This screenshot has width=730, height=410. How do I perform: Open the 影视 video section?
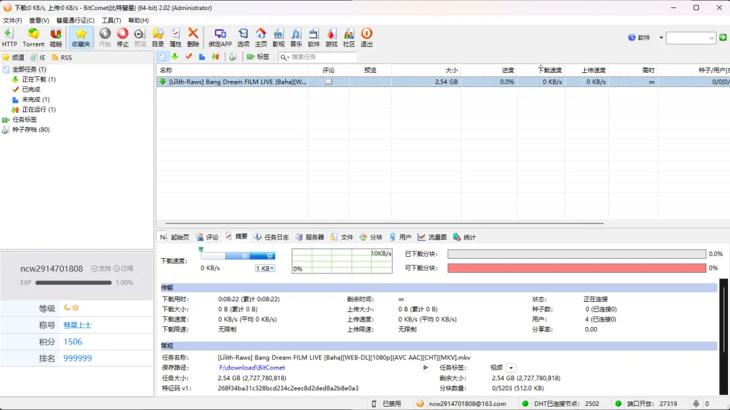(x=278, y=37)
